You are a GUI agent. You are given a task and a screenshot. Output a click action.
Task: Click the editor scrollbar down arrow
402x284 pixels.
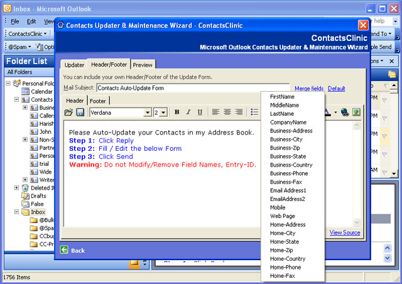click(x=357, y=222)
